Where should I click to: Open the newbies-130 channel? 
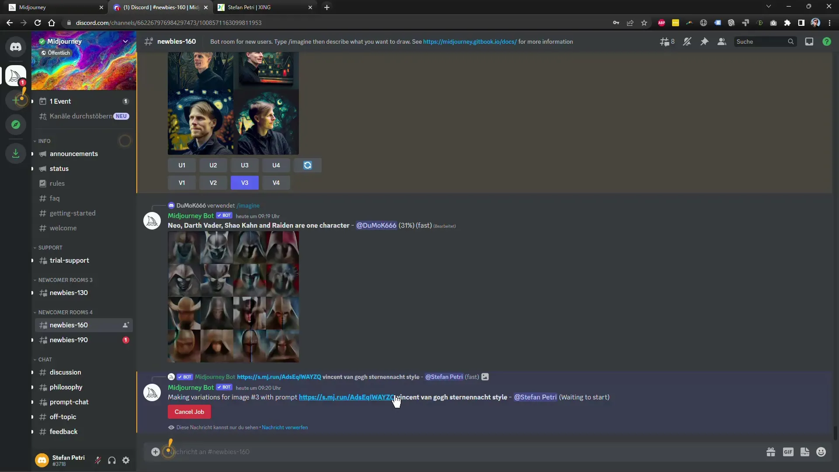pyautogui.click(x=83, y=293)
